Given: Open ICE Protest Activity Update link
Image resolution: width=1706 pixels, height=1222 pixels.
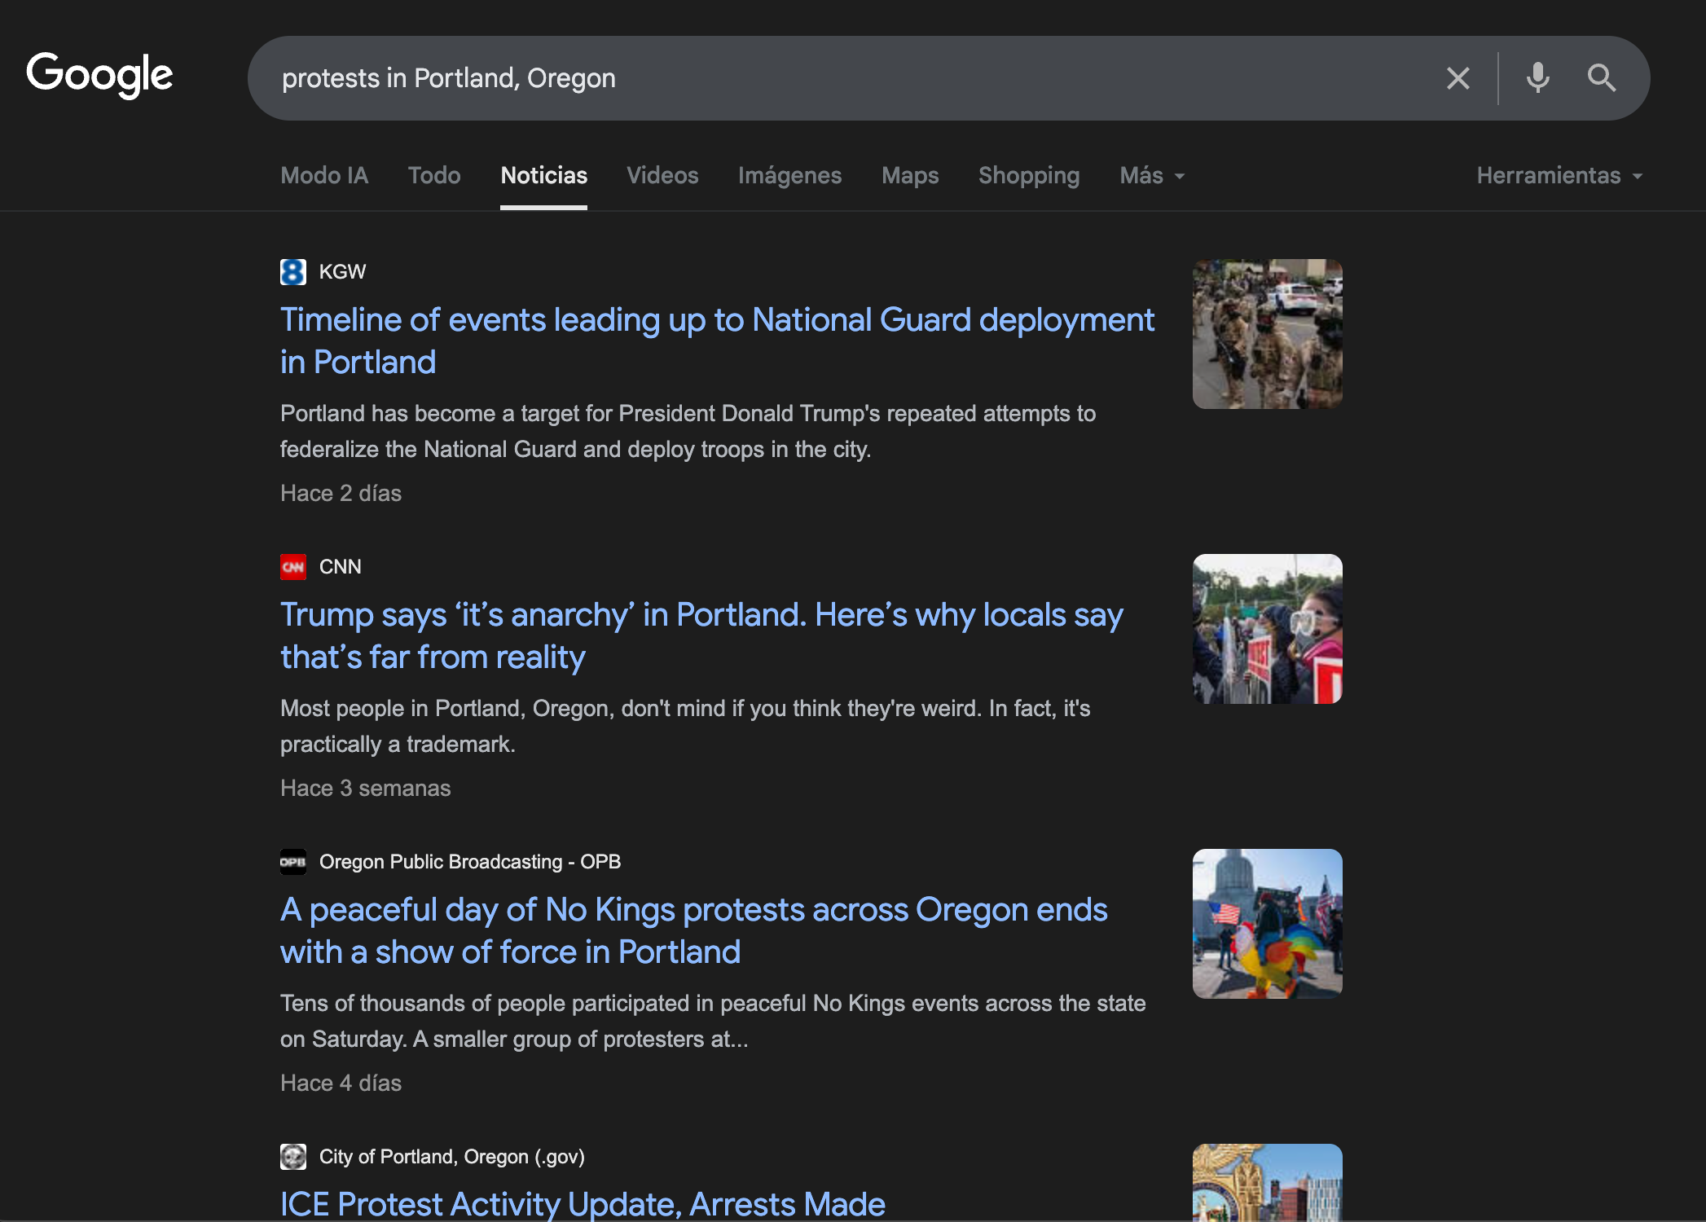Looking at the screenshot, I should point(583,1204).
